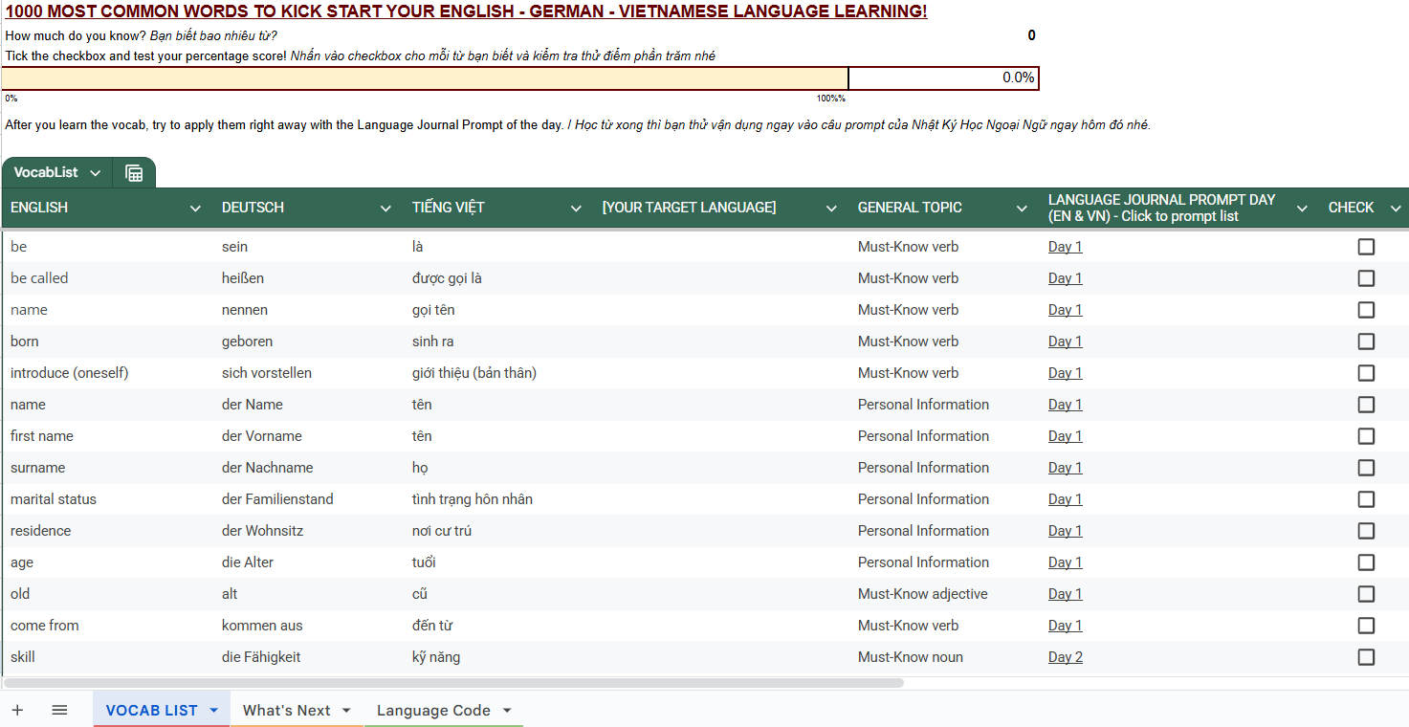Viewport: 1409px width, 727px height.
Task: Tick the checkbox for 'skill' row
Action: pyautogui.click(x=1366, y=657)
